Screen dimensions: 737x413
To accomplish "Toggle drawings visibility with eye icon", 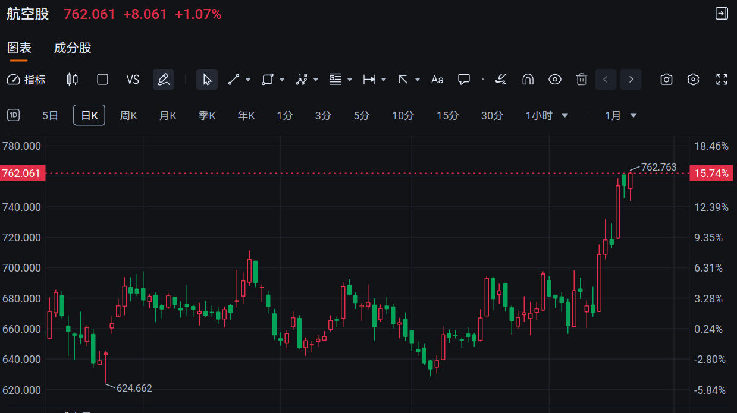I will [554, 80].
